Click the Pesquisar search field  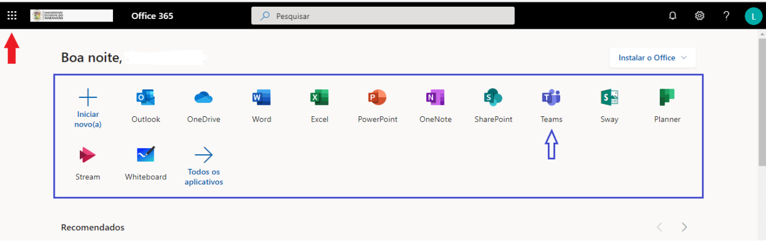tap(383, 16)
